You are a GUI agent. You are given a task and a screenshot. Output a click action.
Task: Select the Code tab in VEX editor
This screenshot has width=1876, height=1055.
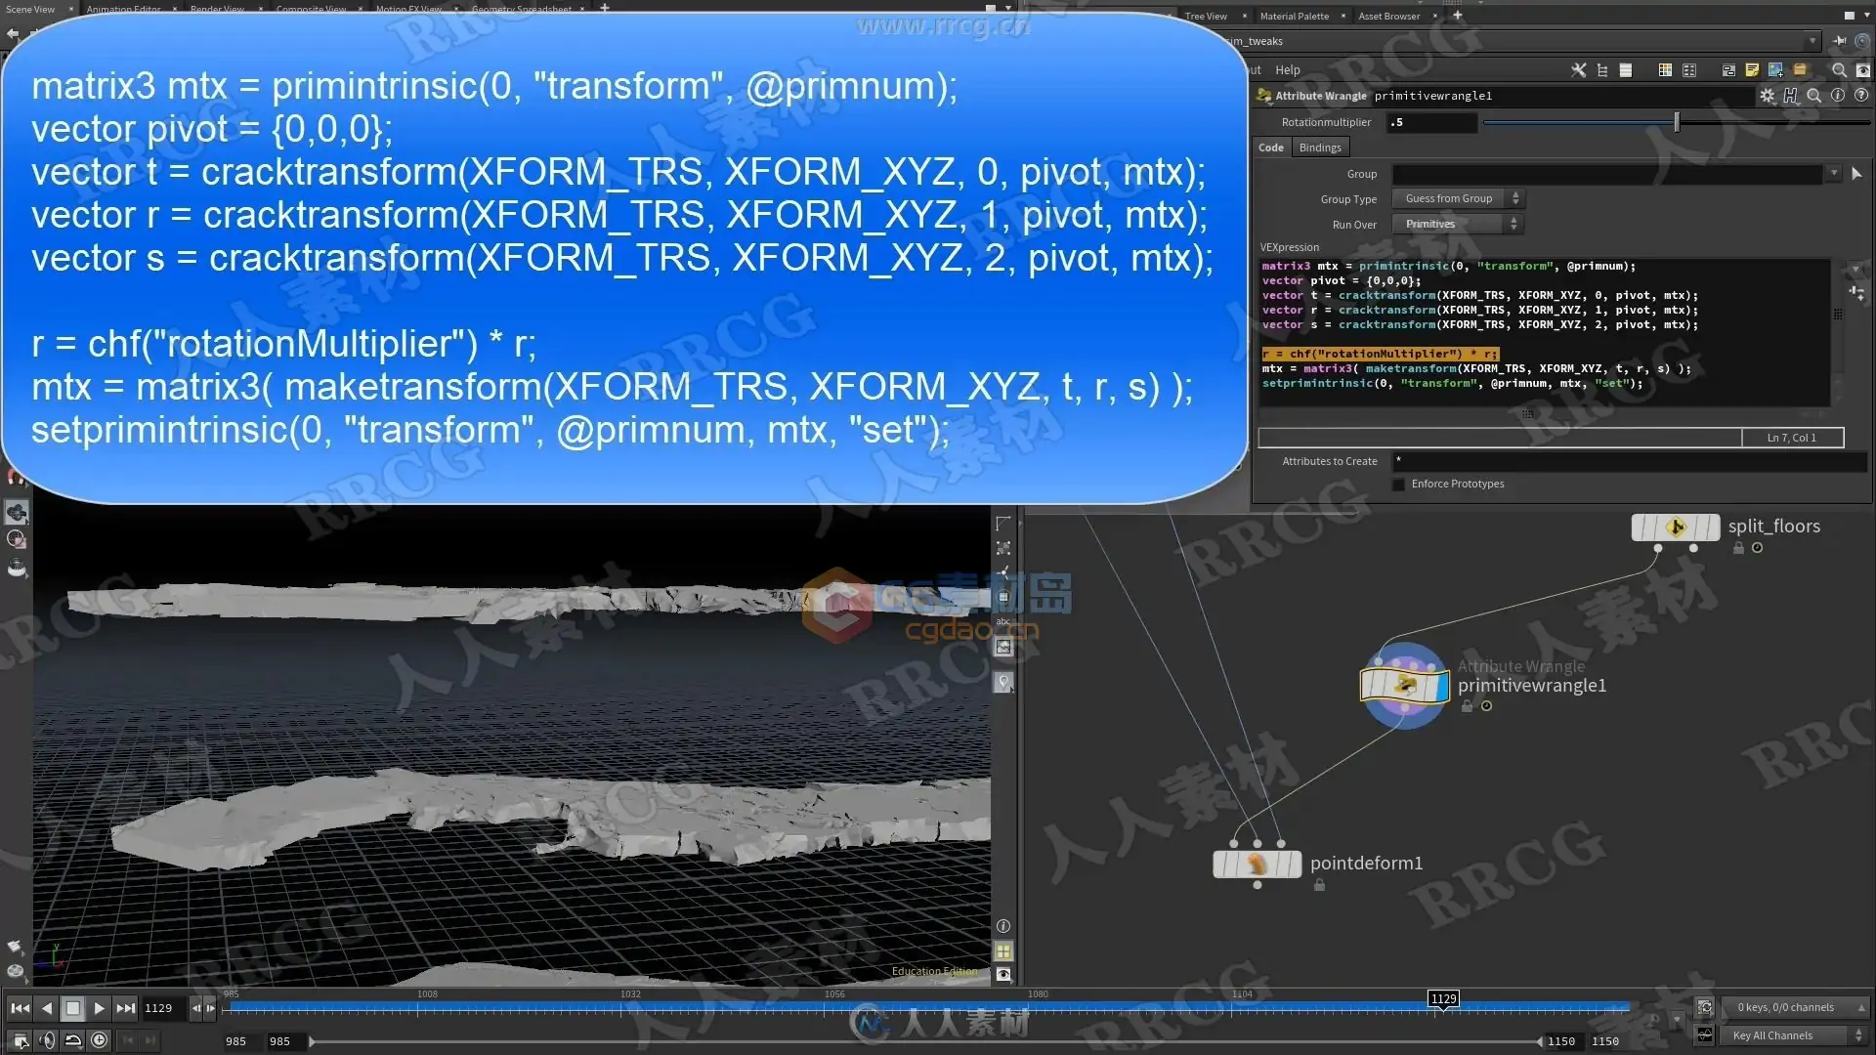[x=1270, y=146]
